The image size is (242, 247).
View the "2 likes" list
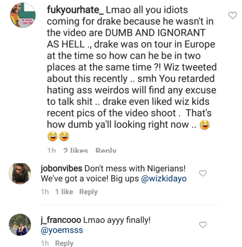(x=75, y=151)
